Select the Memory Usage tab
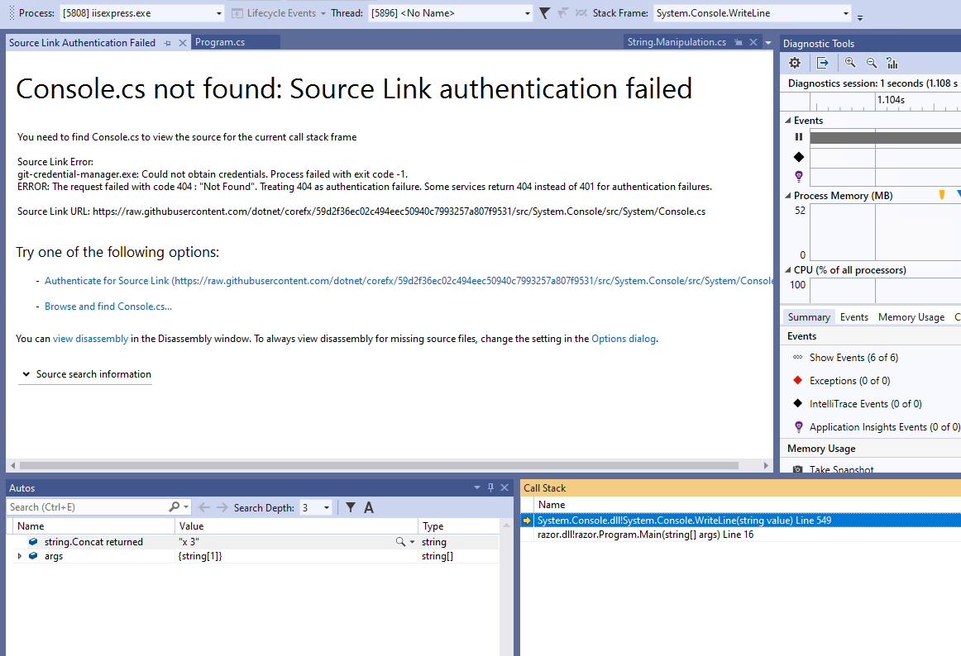The height and width of the screenshot is (656, 961). pos(911,316)
